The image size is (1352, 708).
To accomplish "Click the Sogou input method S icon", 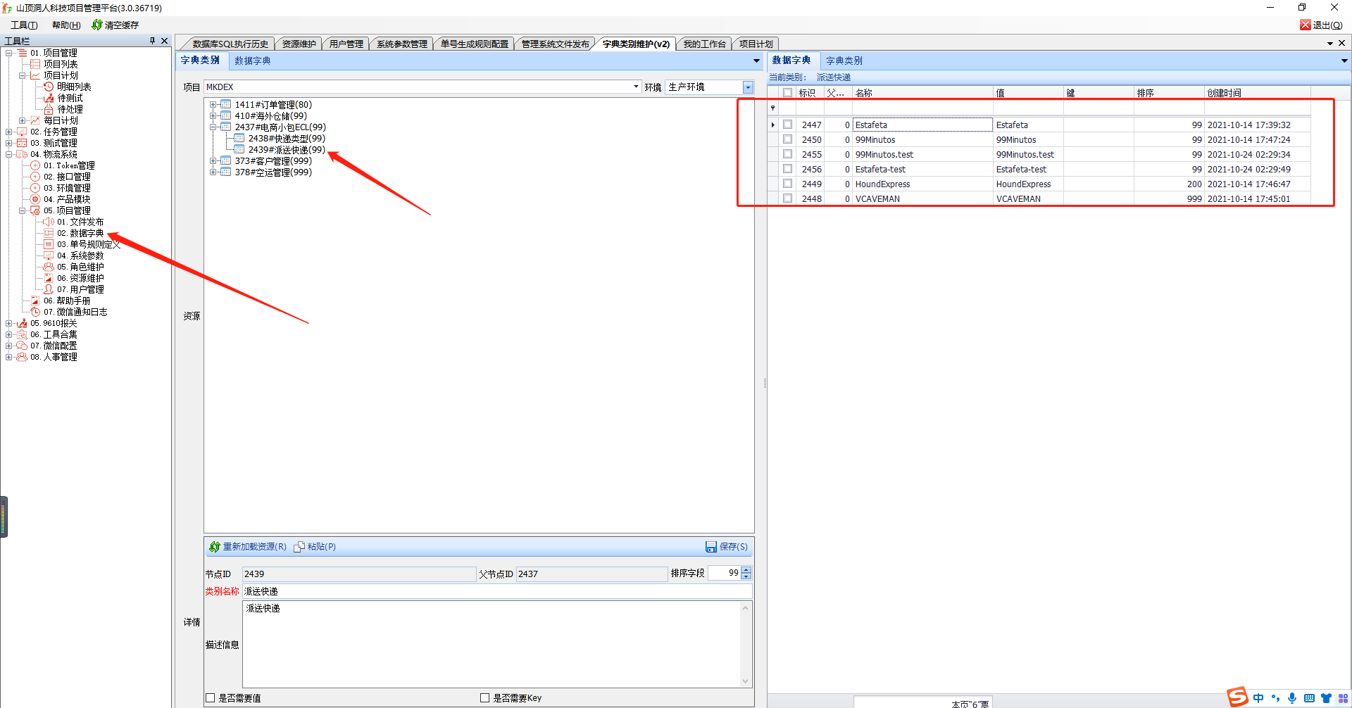I will [x=1237, y=697].
